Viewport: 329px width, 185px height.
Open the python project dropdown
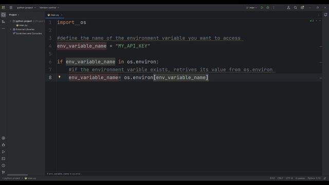[x=26, y=8]
